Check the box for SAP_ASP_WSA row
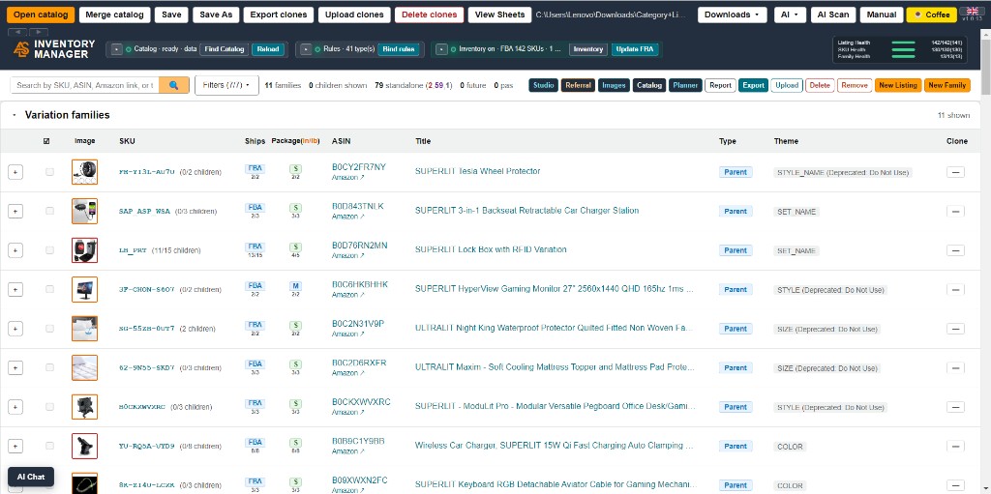This screenshot has height=494, width=991. coord(50,211)
